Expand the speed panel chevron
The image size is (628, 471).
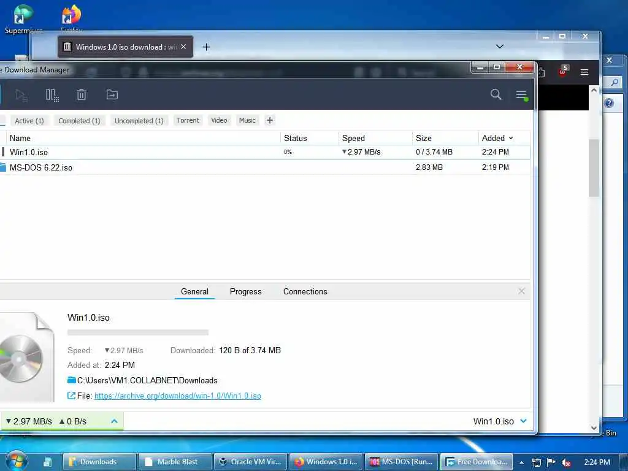(x=114, y=421)
